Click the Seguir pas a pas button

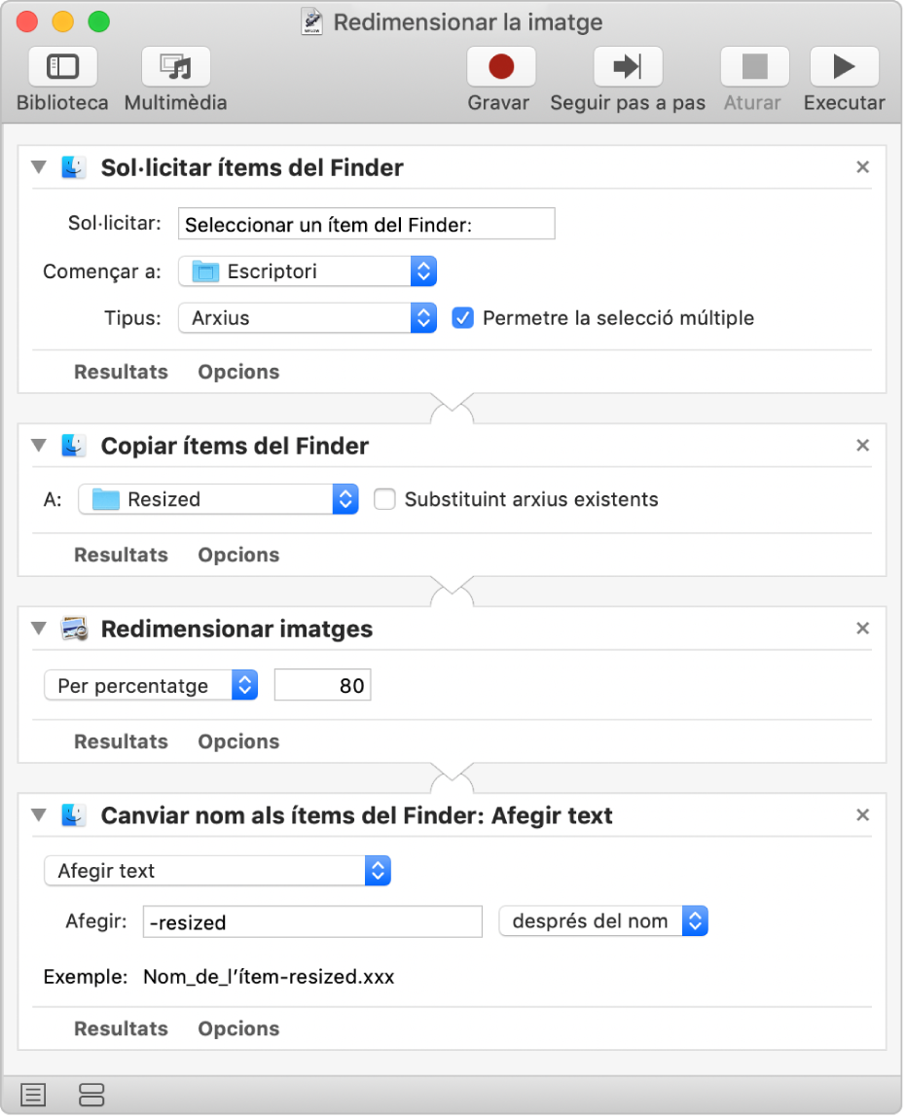628,67
